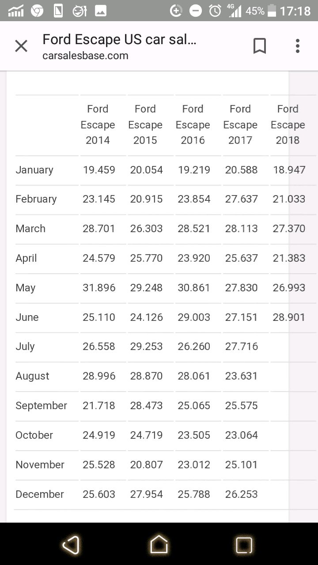This screenshot has height=565, width=318.
Task: Tap the alarm clock status icon
Action: pos(215,11)
